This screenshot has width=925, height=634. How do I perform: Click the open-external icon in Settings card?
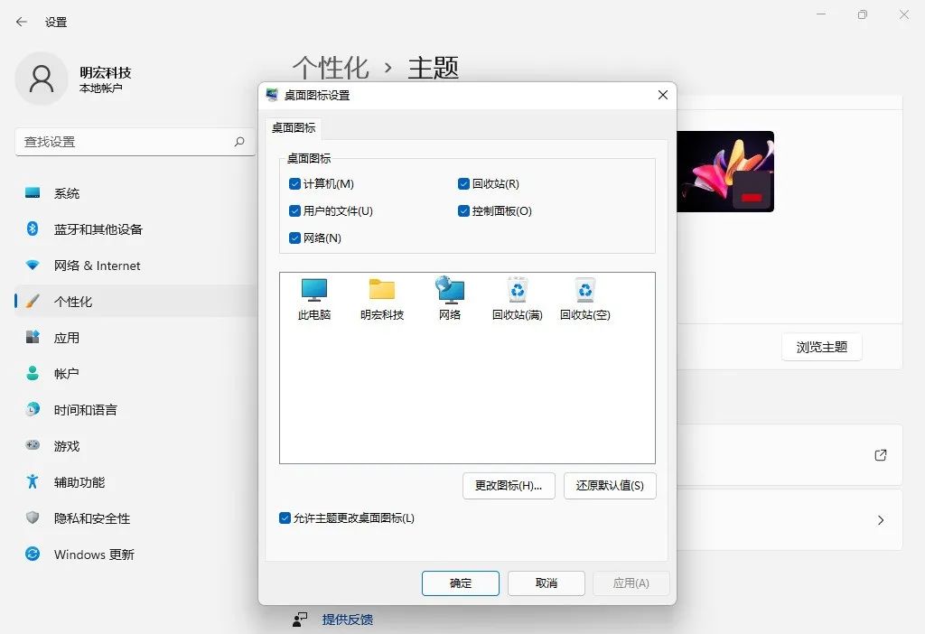880,454
